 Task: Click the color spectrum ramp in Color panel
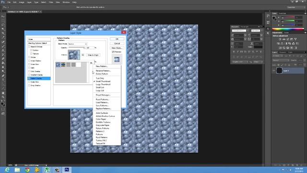[x=288, y=29]
